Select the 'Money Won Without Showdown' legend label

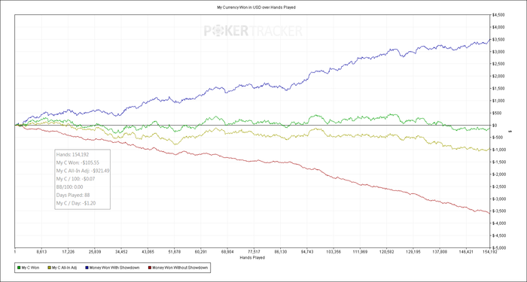tap(180, 268)
